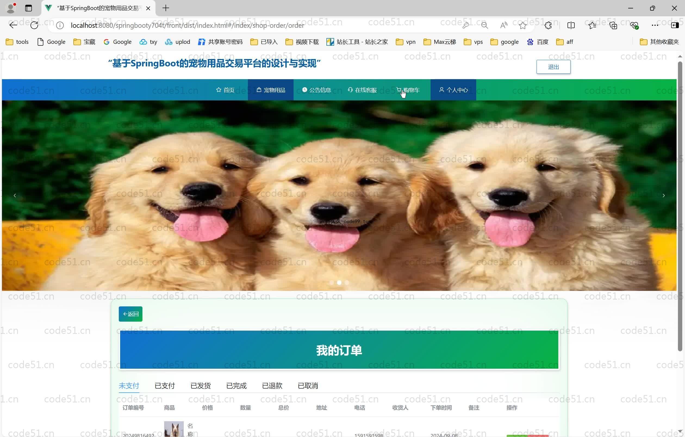Open the Google bookmark with colored G icon
The image size is (685, 437).
pyautogui.click(x=117, y=42)
